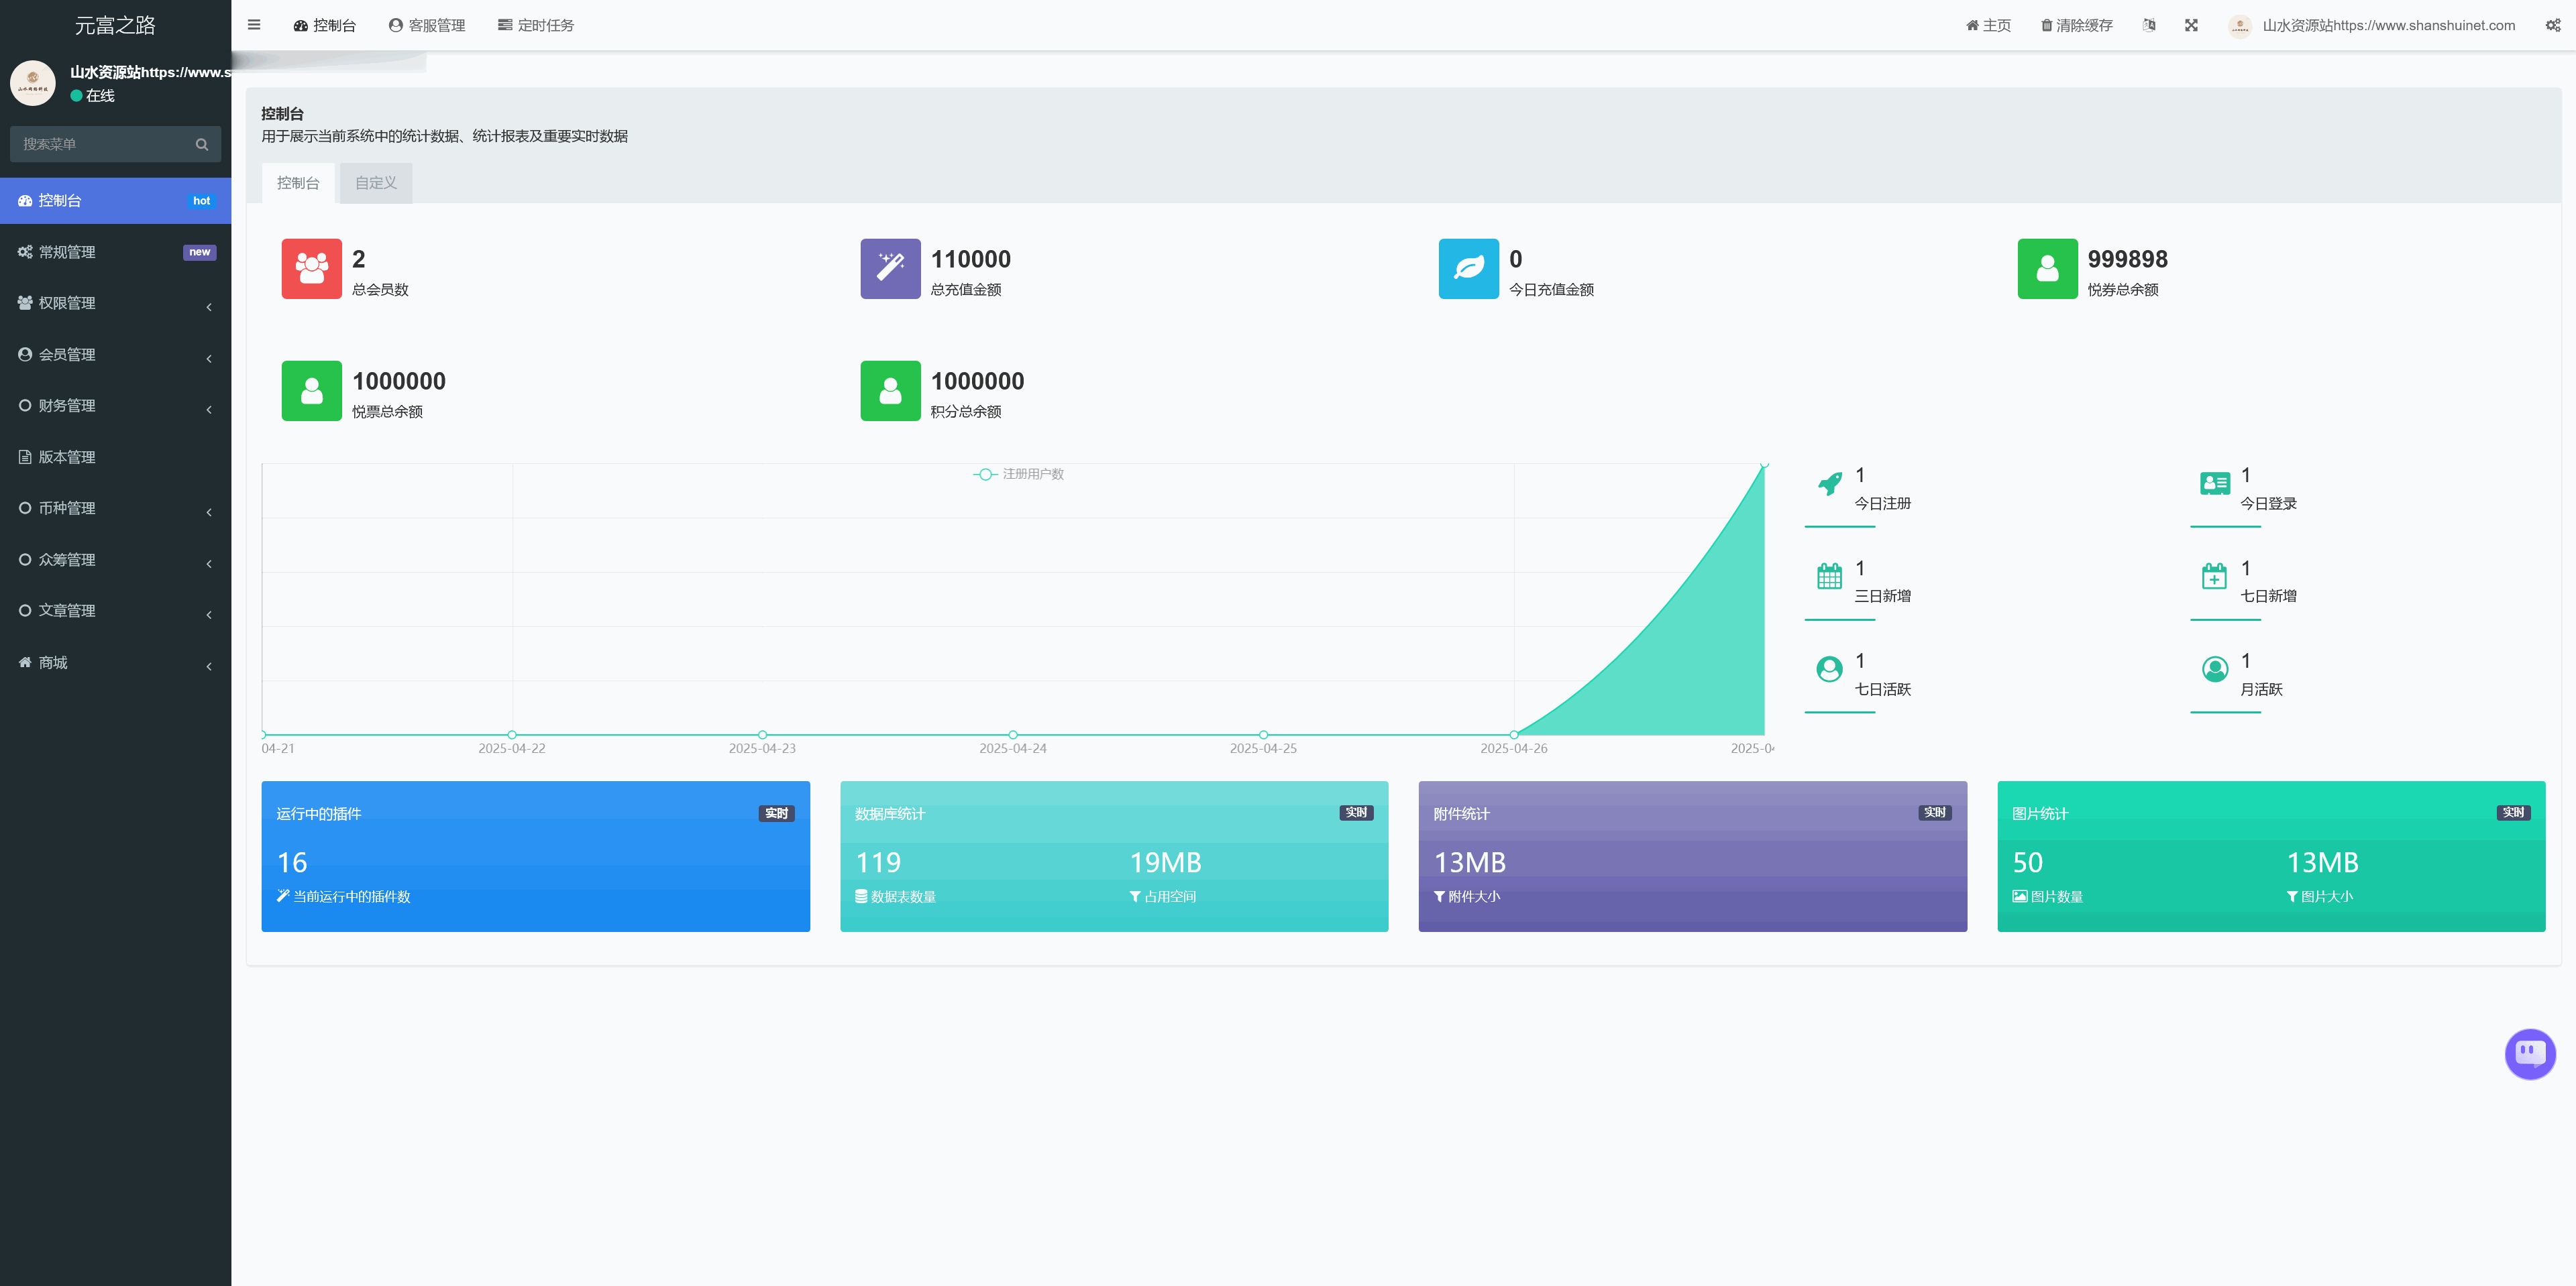Click the language translate icon

pyautogui.click(x=2149, y=25)
